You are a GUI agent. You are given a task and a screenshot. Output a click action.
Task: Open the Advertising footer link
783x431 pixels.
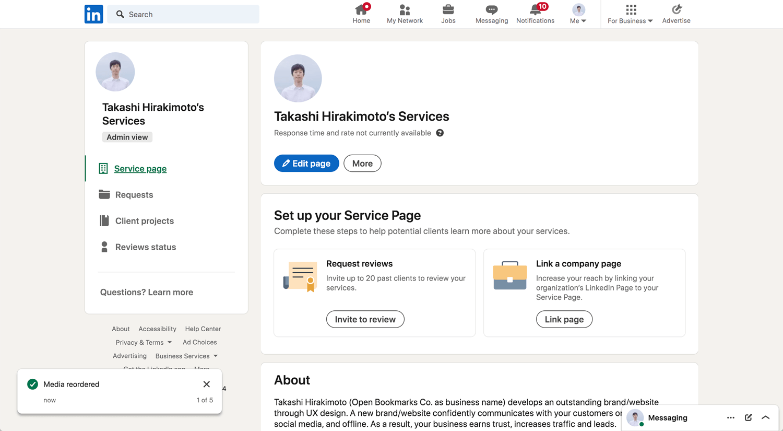pos(129,356)
